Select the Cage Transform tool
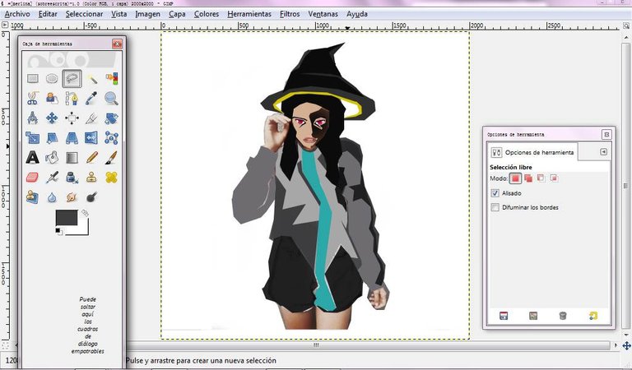The image size is (632, 370). click(111, 137)
